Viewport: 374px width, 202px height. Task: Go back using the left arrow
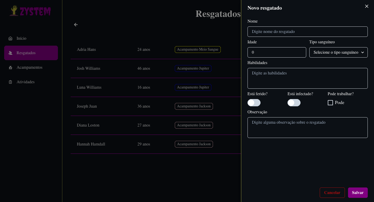[x=76, y=25]
